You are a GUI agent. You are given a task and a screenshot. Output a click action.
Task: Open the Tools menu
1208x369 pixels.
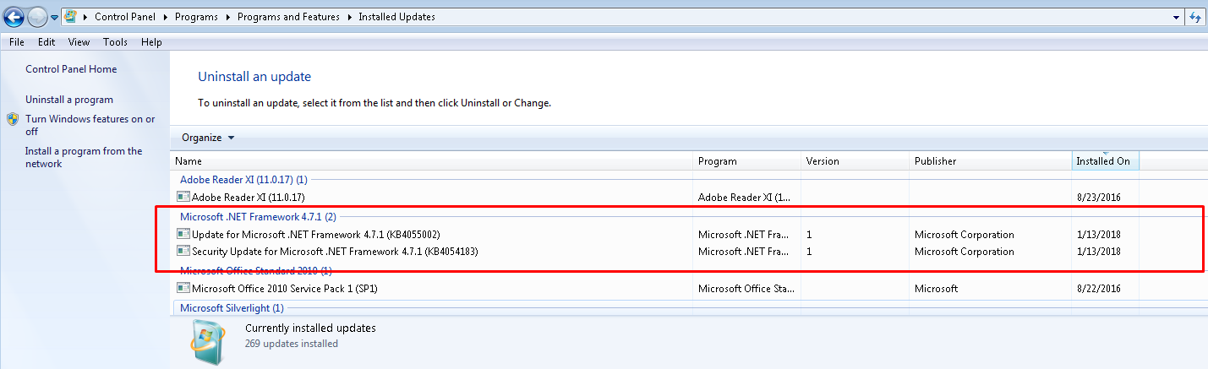click(115, 42)
